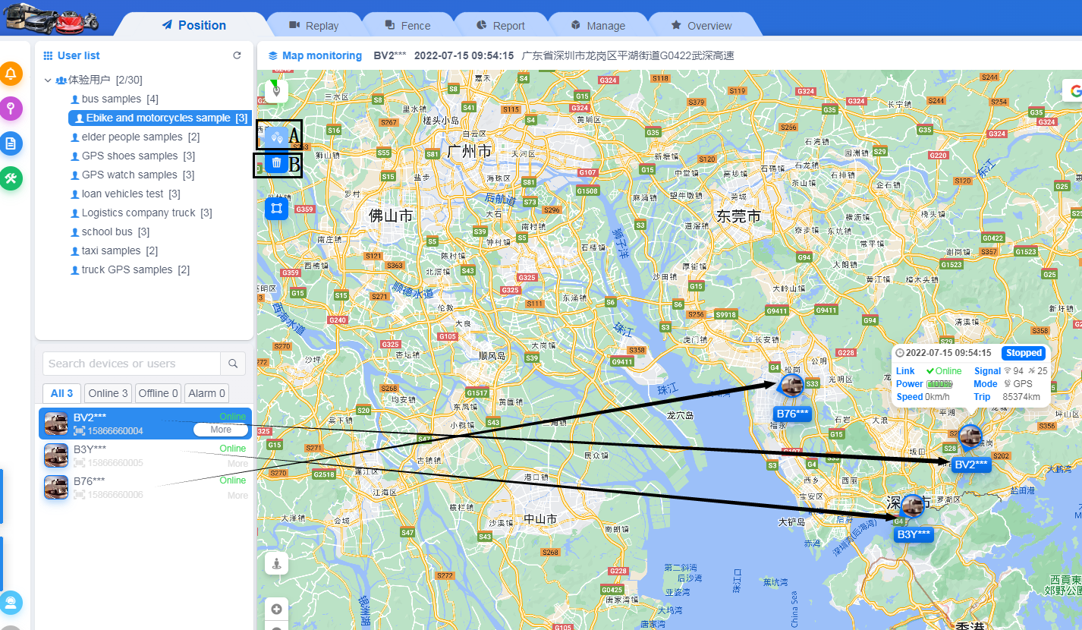Collapse the 体验用户 tree node
This screenshot has width=1082, height=630.
click(48, 80)
